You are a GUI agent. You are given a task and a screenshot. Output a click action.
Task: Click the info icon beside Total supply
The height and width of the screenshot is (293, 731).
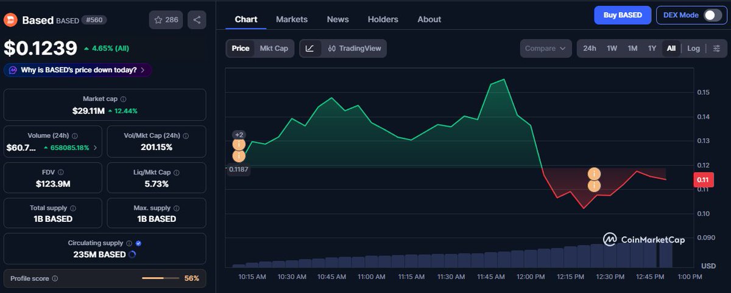(x=73, y=208)
